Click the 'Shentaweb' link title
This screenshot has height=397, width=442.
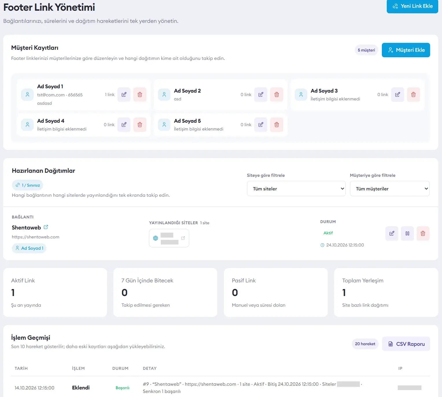tap(26, 228)
